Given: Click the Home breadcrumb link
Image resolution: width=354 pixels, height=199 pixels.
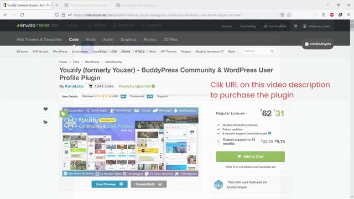Looking at the screenshot, I should coord(63,62).
